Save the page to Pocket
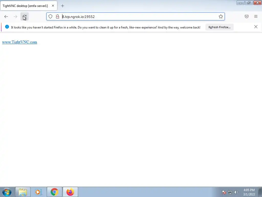The width and height of the screenshot is (262, 197). coord(247,16)
